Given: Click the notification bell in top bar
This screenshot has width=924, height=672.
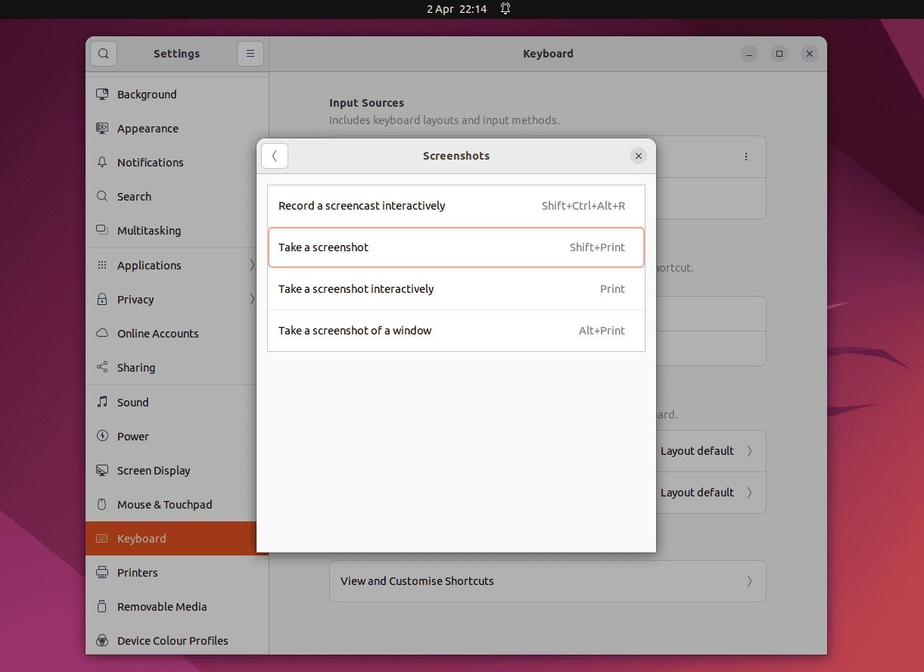Looking at the screenshot, I should 506,9.
